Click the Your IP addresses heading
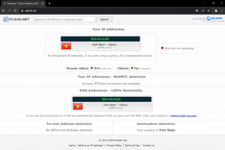 click(x=108, y=29)
